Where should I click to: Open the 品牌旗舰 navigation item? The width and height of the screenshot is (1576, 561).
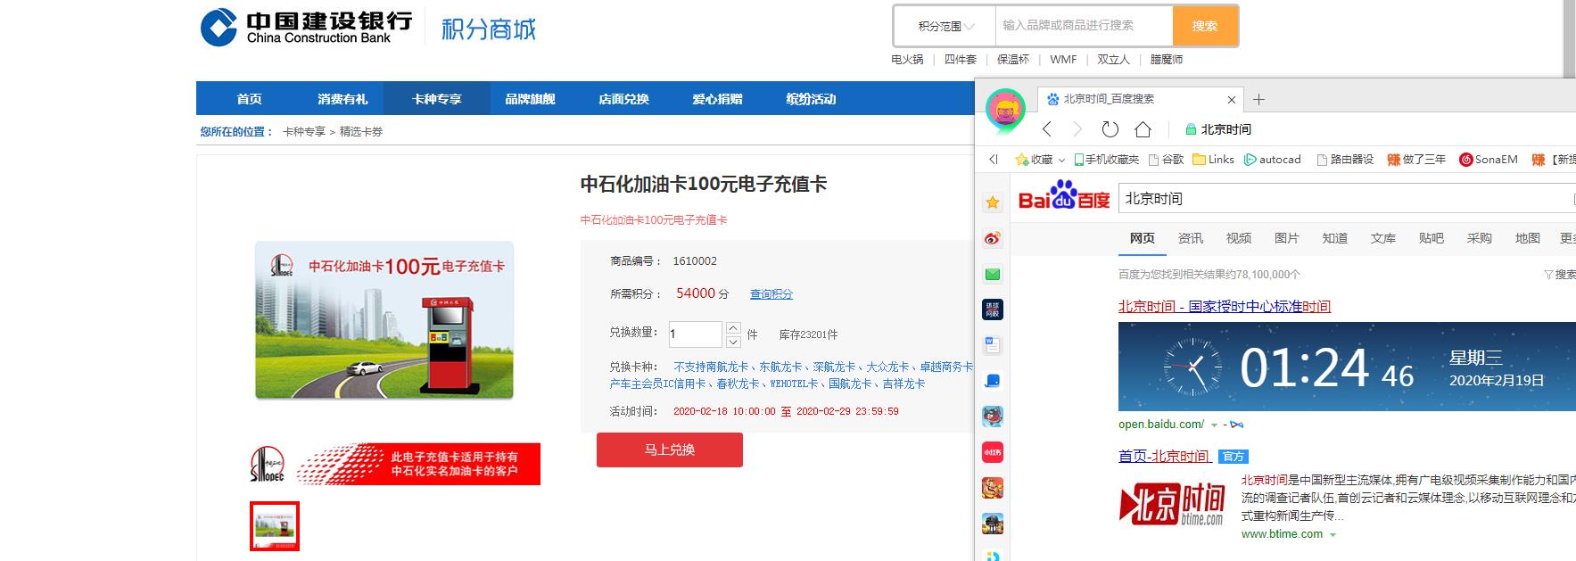(530, 99)
